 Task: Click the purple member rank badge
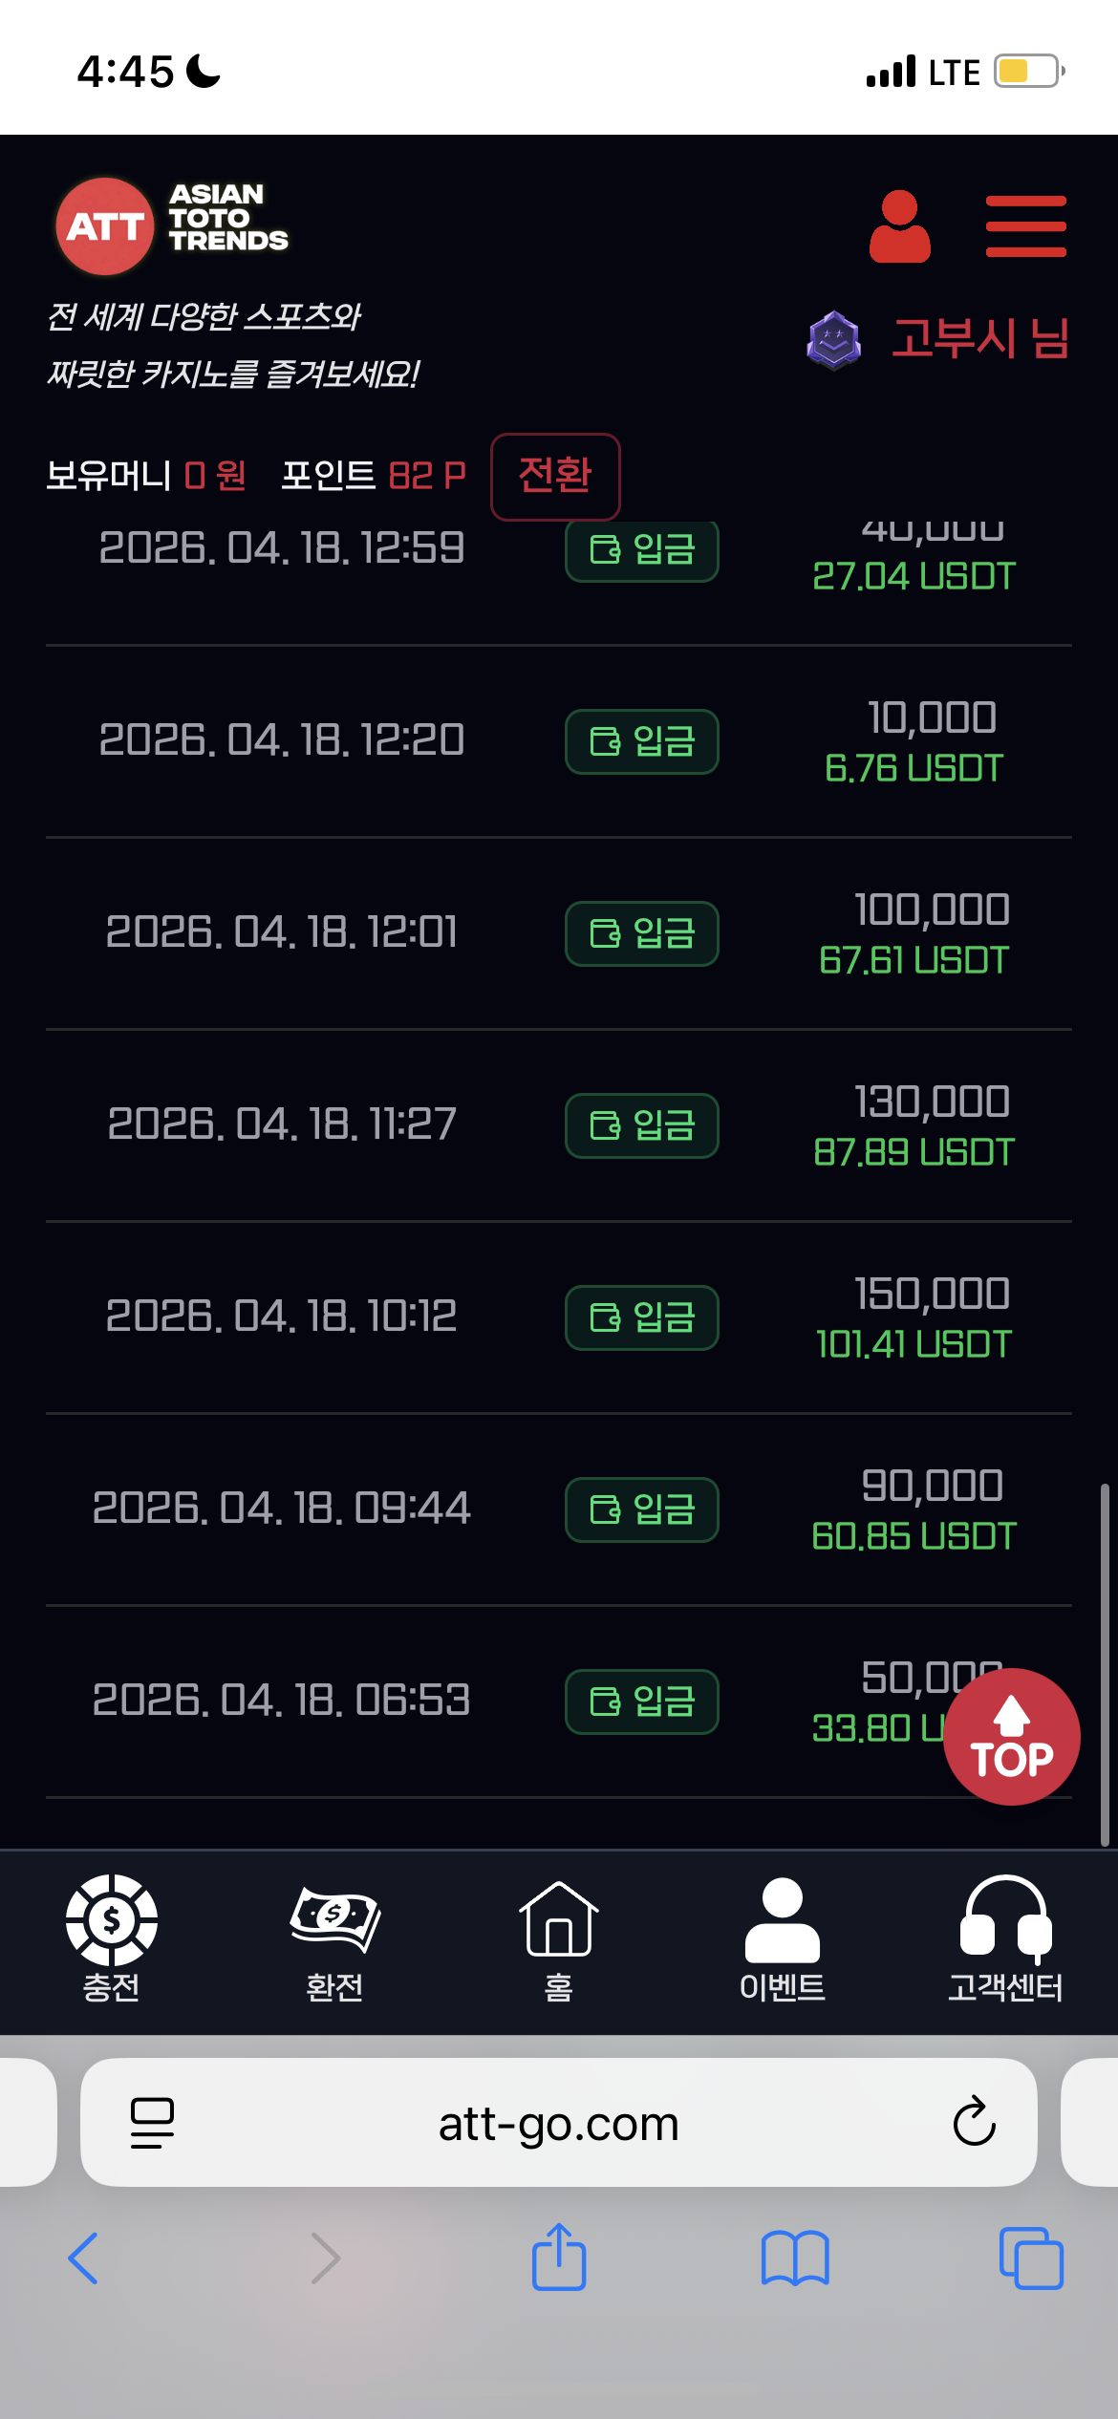point(833,339)
